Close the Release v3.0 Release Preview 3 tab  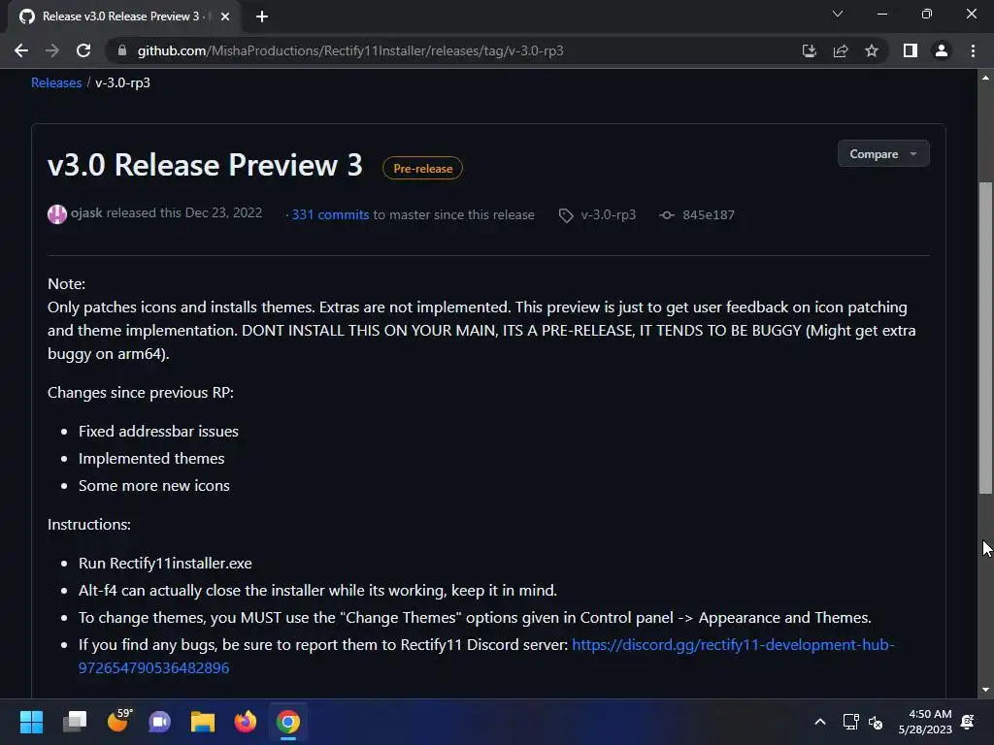pyautogui.click(x=225, y=16)
